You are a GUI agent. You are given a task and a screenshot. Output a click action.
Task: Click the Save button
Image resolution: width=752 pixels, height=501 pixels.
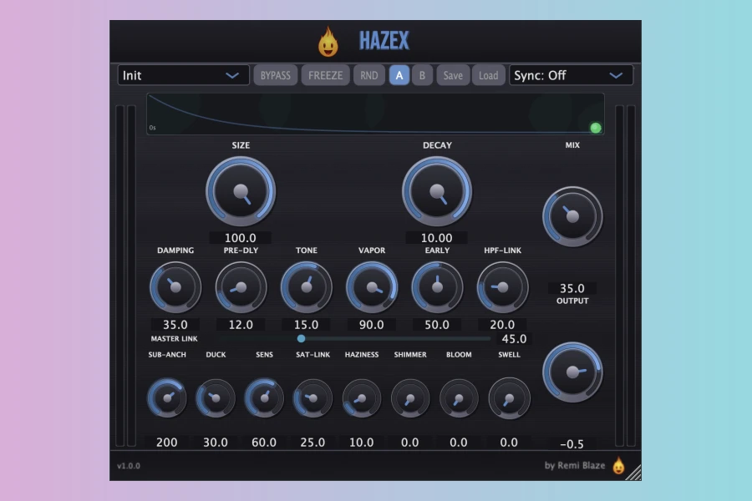pos(453,75)
